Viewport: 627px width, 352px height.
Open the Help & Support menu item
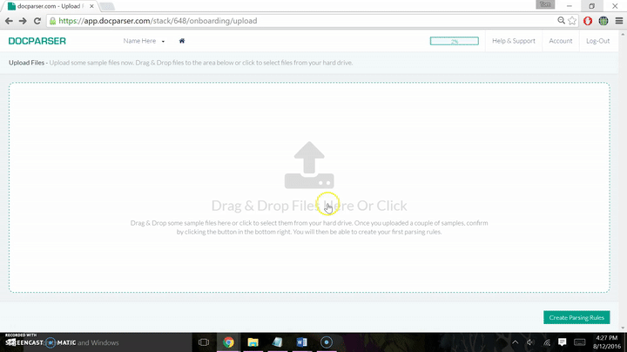(514, 41)
